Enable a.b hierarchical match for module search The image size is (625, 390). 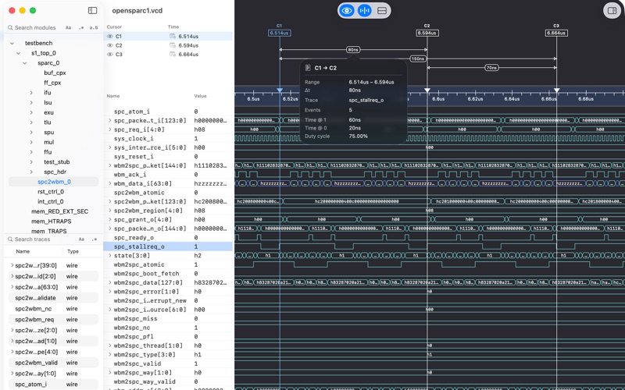[94, 27]
